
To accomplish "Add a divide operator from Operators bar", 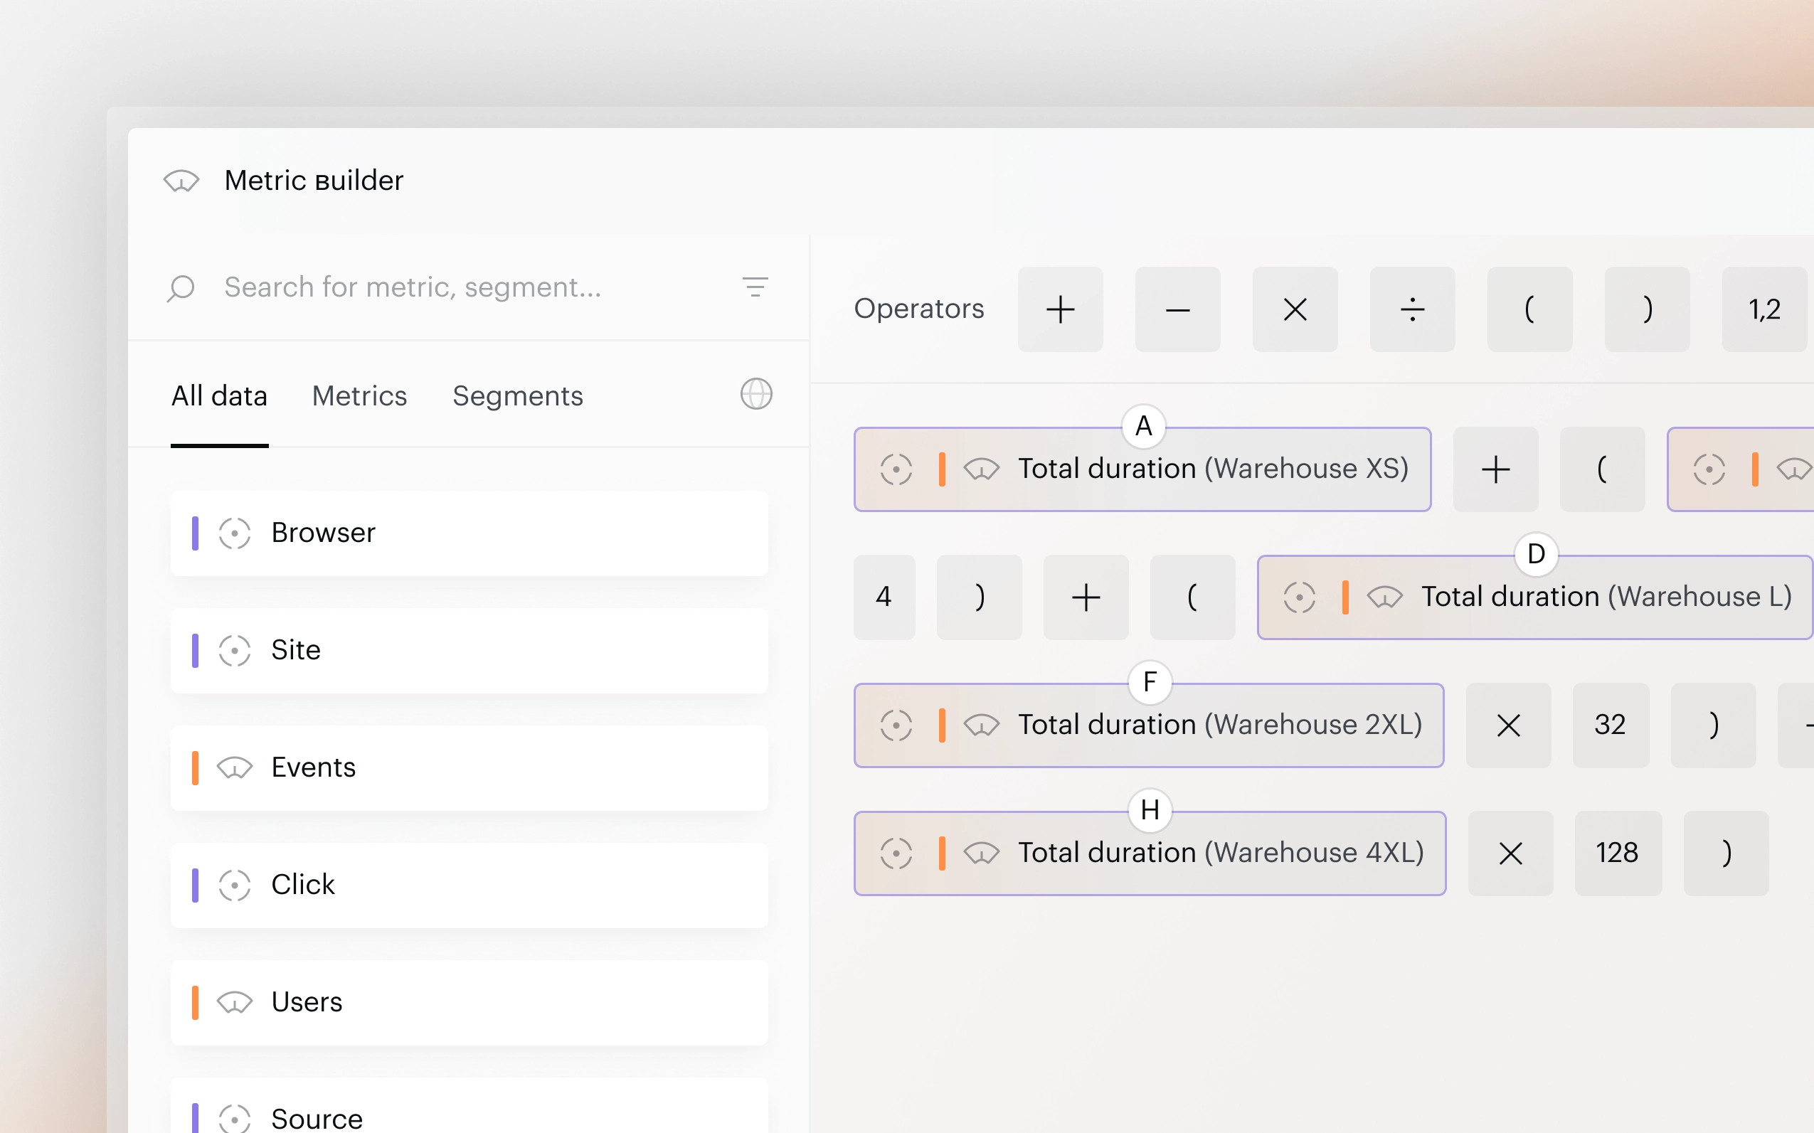I will (1412, 309).
